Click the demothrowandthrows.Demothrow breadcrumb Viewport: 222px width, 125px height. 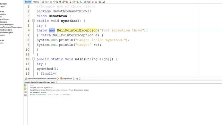click(42, 78)
